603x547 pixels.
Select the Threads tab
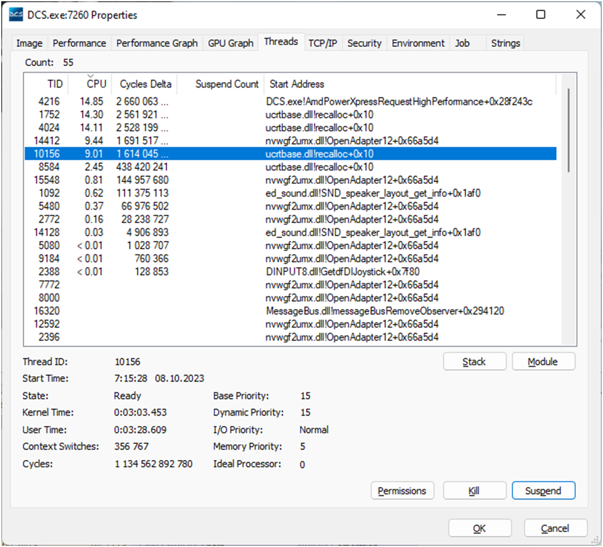tap(281, 41)
